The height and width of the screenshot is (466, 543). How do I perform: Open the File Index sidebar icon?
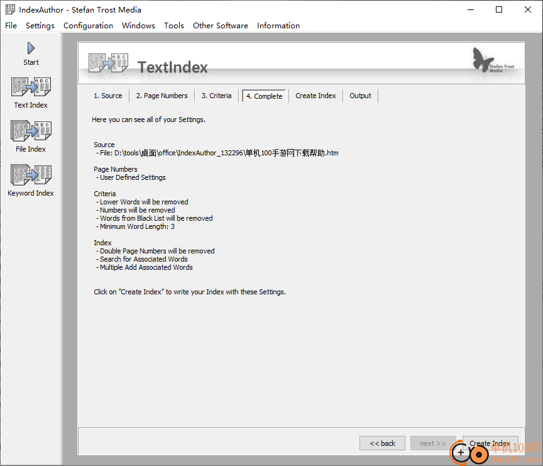31,131
